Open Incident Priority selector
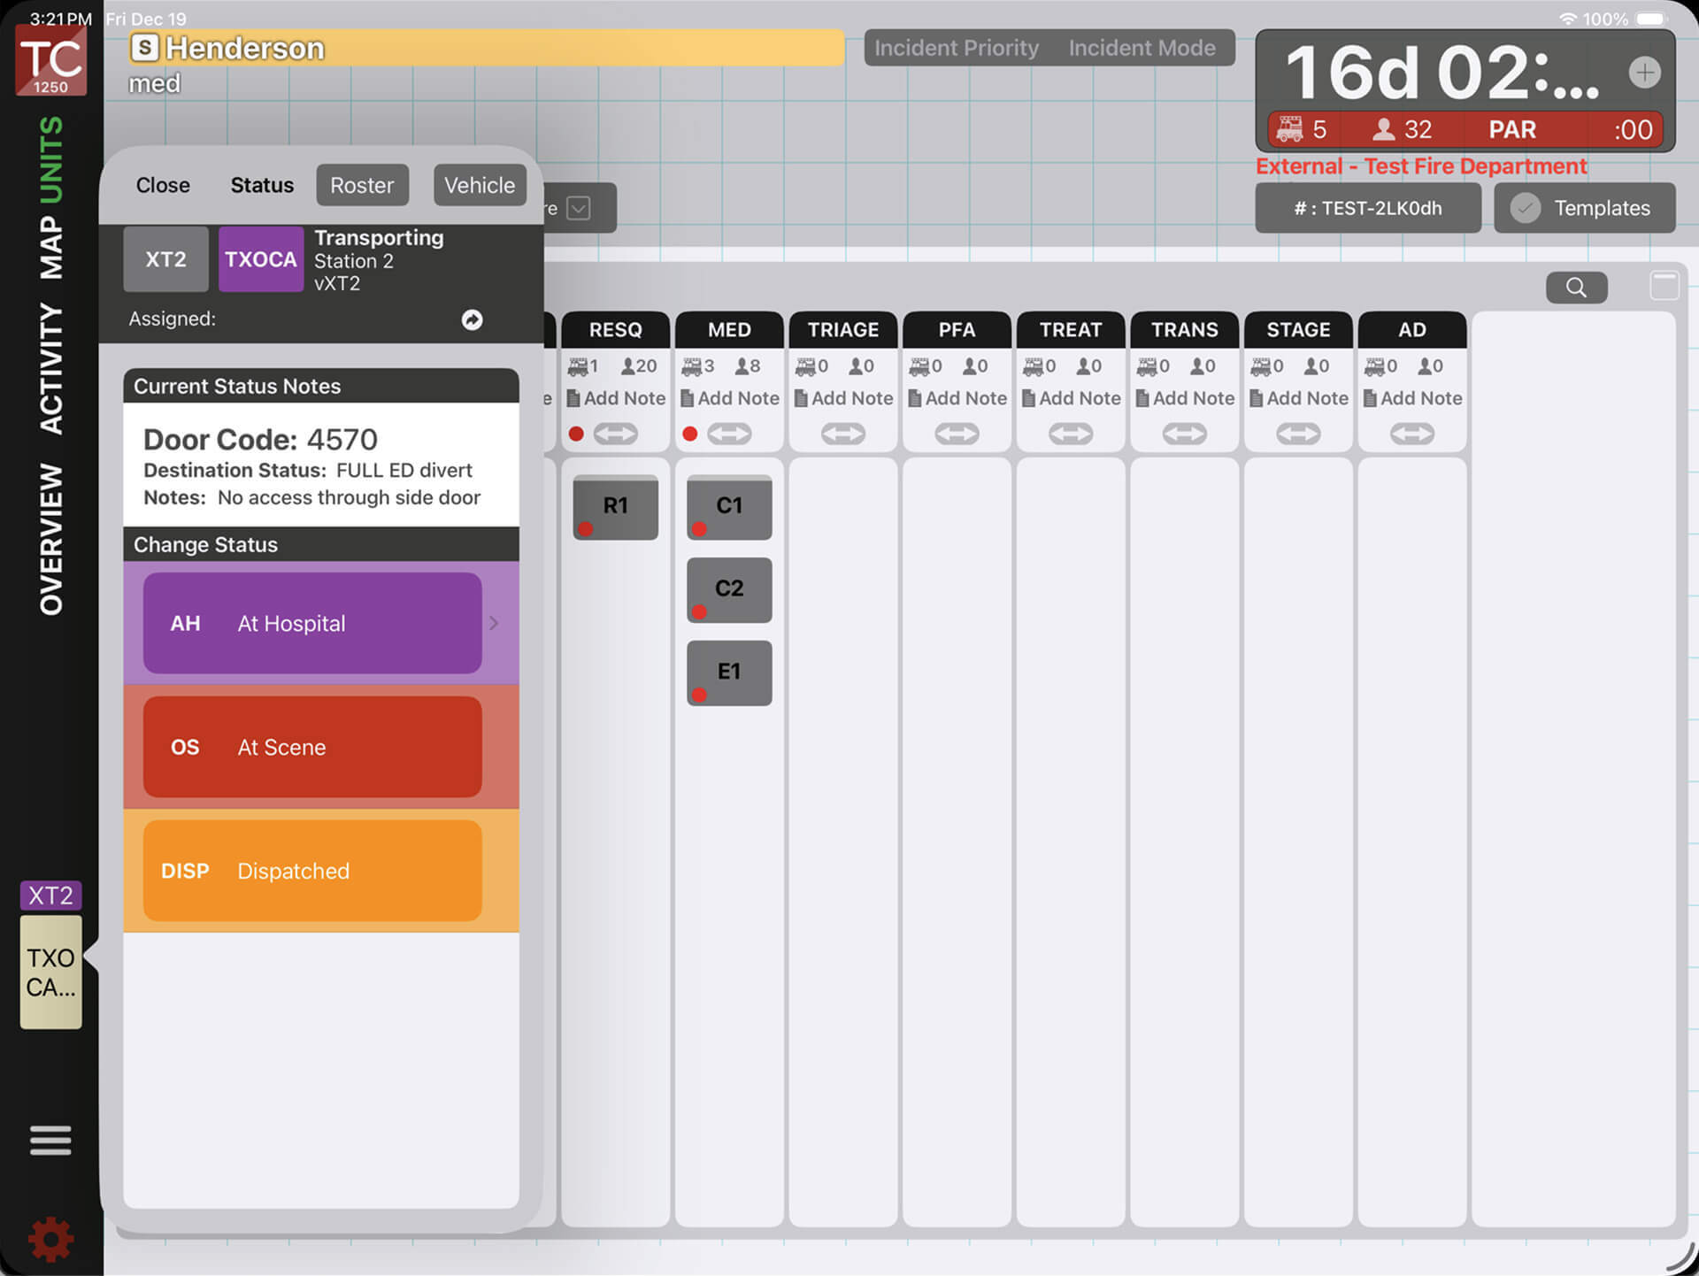The image size is (1699, 1276). click(957, 48)
